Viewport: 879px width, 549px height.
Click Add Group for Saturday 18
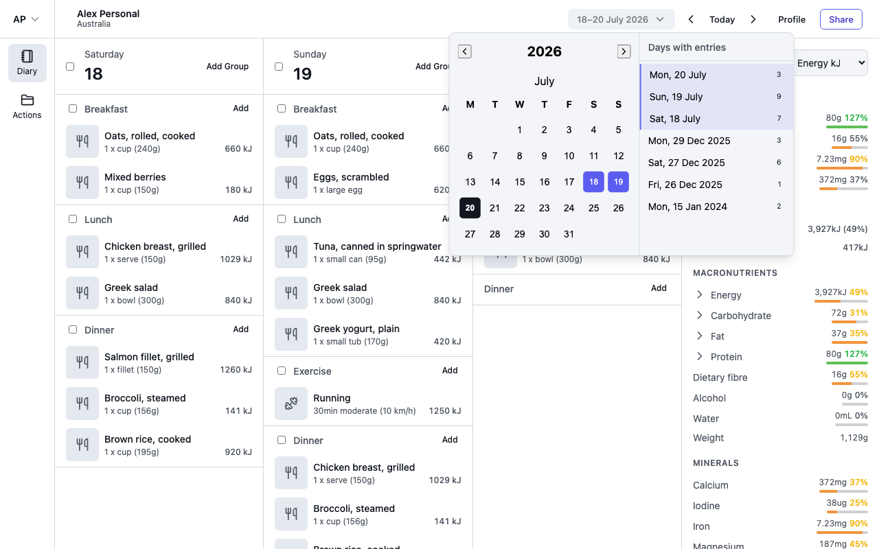(x=227, y=67)
